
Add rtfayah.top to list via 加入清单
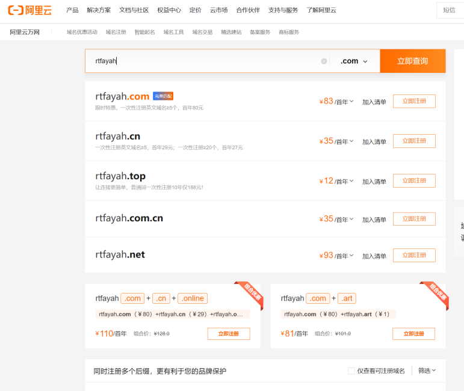coord(374,182)
